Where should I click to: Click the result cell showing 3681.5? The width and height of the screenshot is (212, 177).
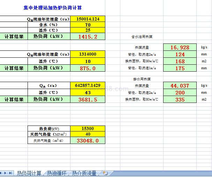(88, 99)
